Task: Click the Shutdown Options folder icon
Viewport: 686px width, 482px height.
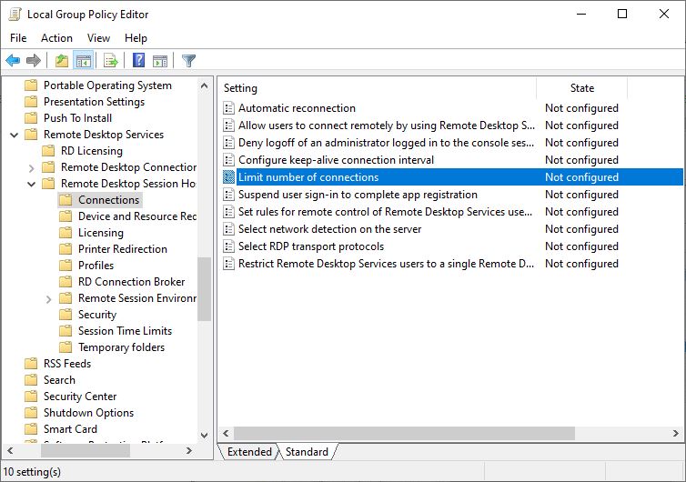Action: click(31, 413)
